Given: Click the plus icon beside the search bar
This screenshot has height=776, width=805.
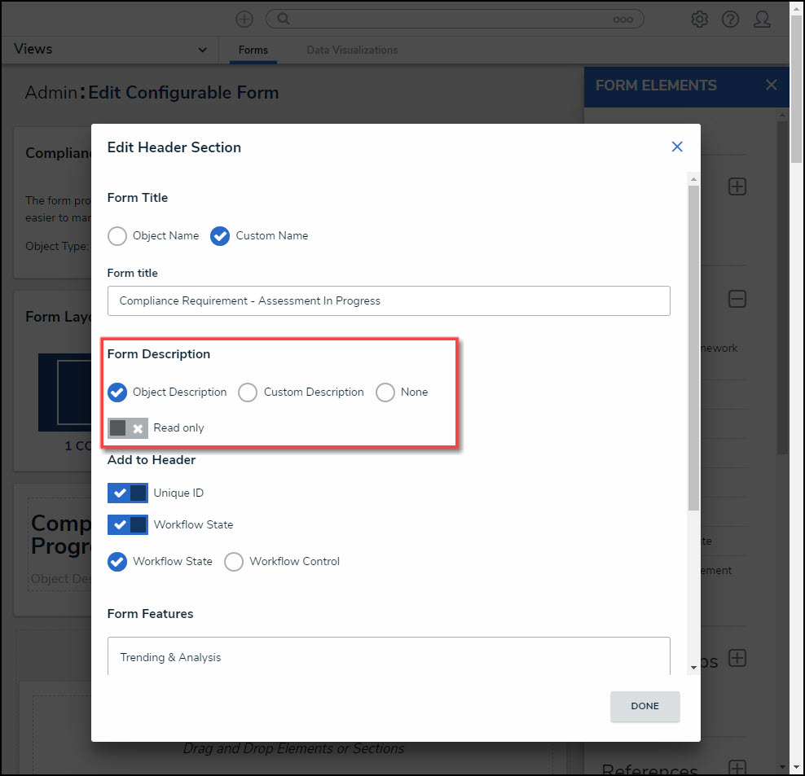Looking at the screenshot, I should pos(244,19).
